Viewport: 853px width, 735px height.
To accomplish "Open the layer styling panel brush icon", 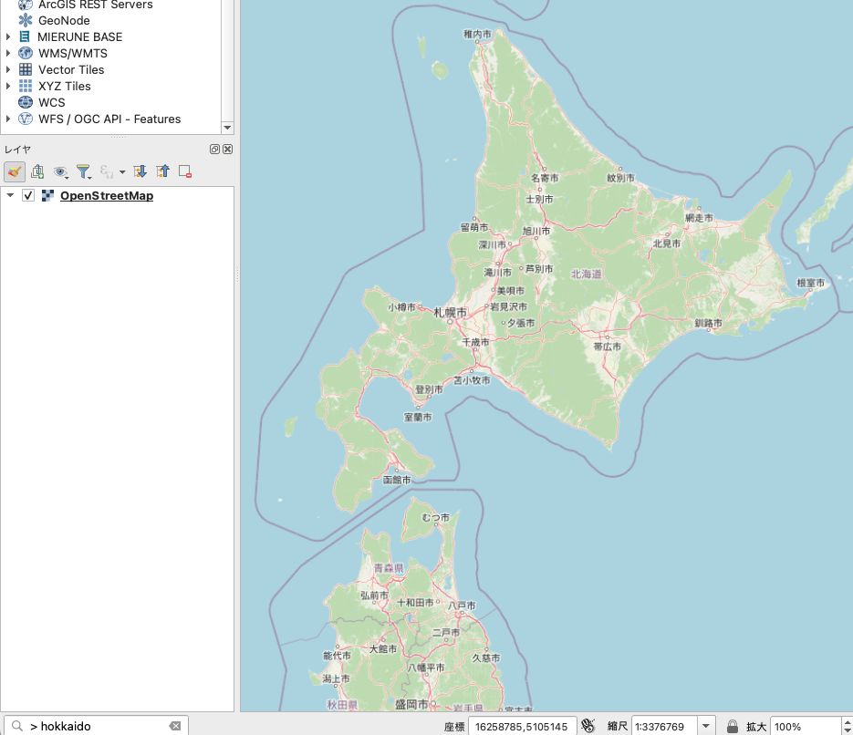I will [15, 171].
